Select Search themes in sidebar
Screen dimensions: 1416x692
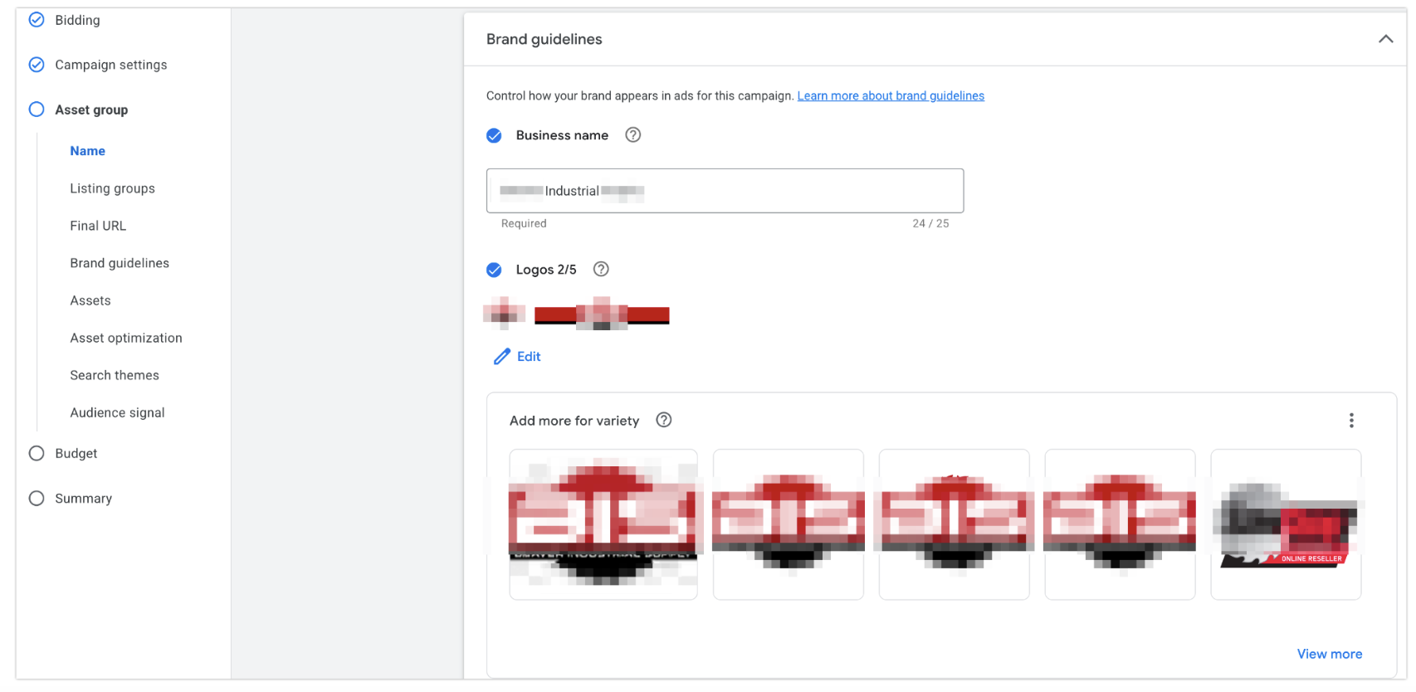pos(115,375)
